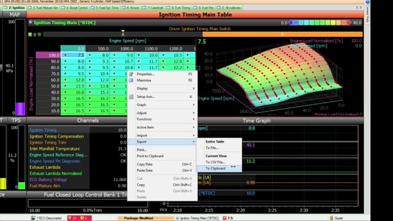
Task: Choose Copy with Ctrl+Shift+C shortcut
Action: point(162,185)
